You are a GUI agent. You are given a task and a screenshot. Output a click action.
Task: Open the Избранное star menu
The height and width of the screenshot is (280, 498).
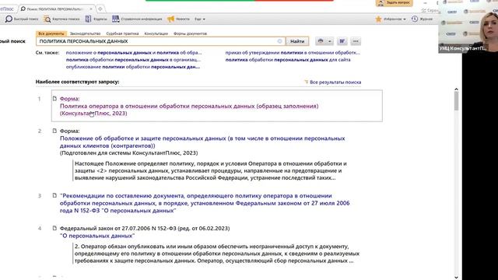(391, 19)
